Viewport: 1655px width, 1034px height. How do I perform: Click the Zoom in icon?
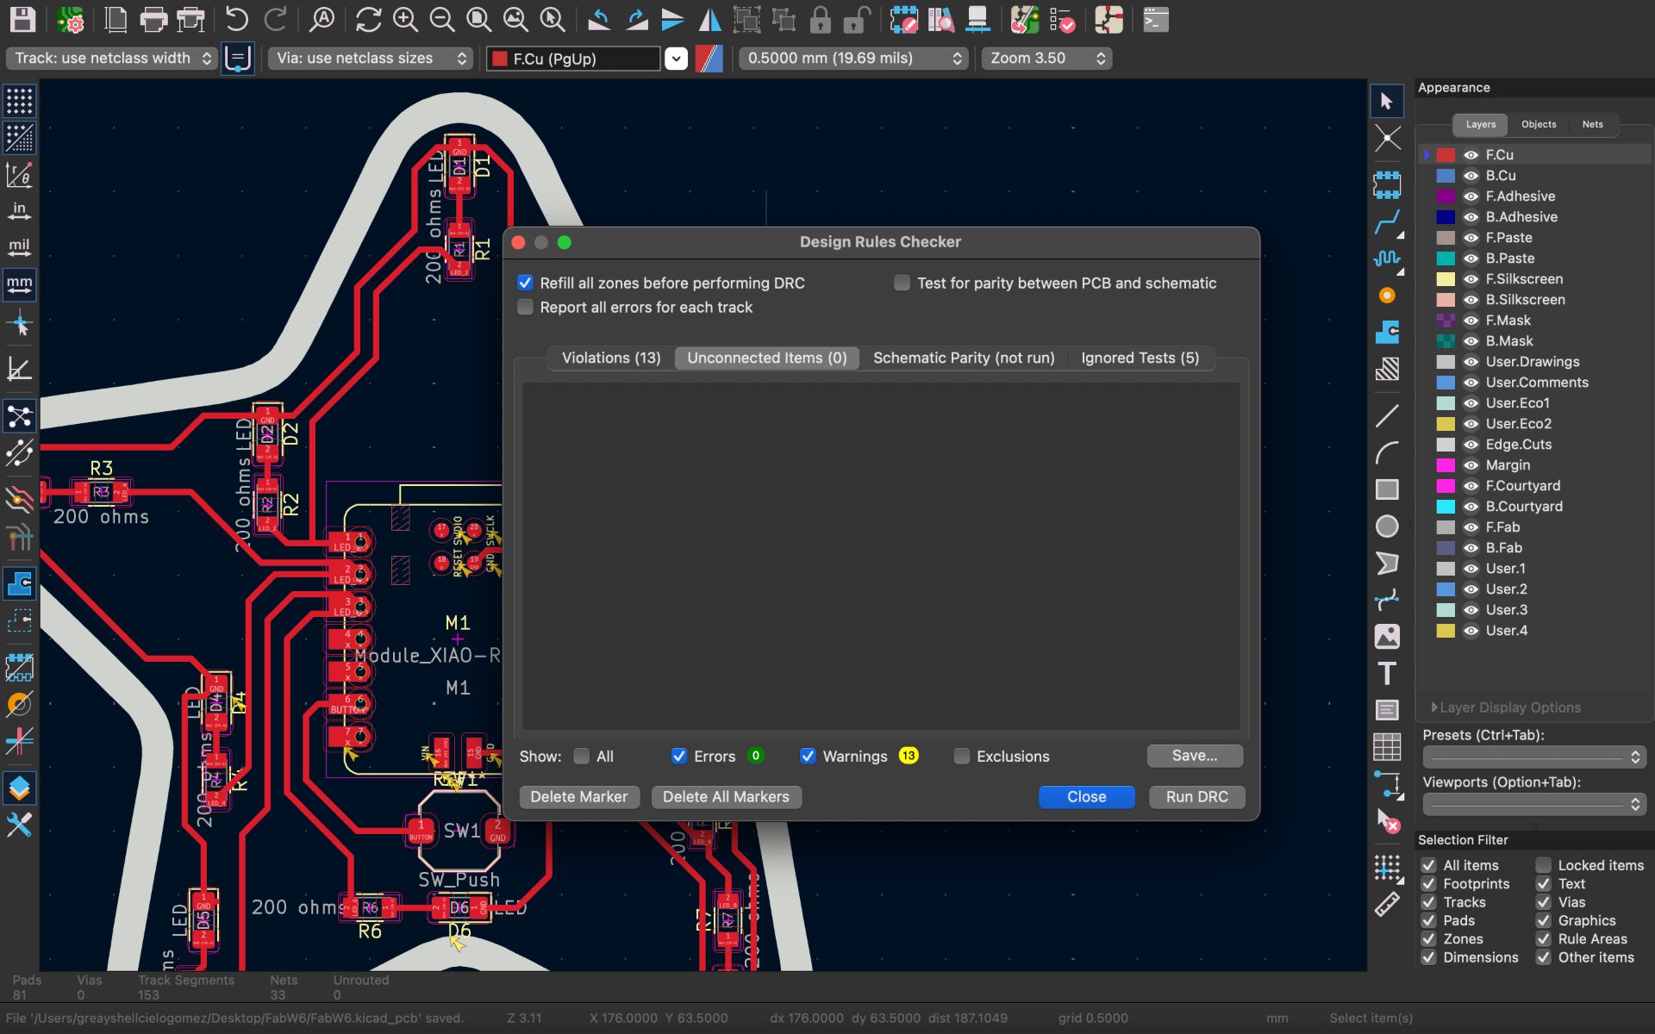tap(405, 19)
